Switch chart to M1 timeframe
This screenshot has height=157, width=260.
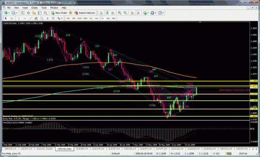(x=68, y=18)
